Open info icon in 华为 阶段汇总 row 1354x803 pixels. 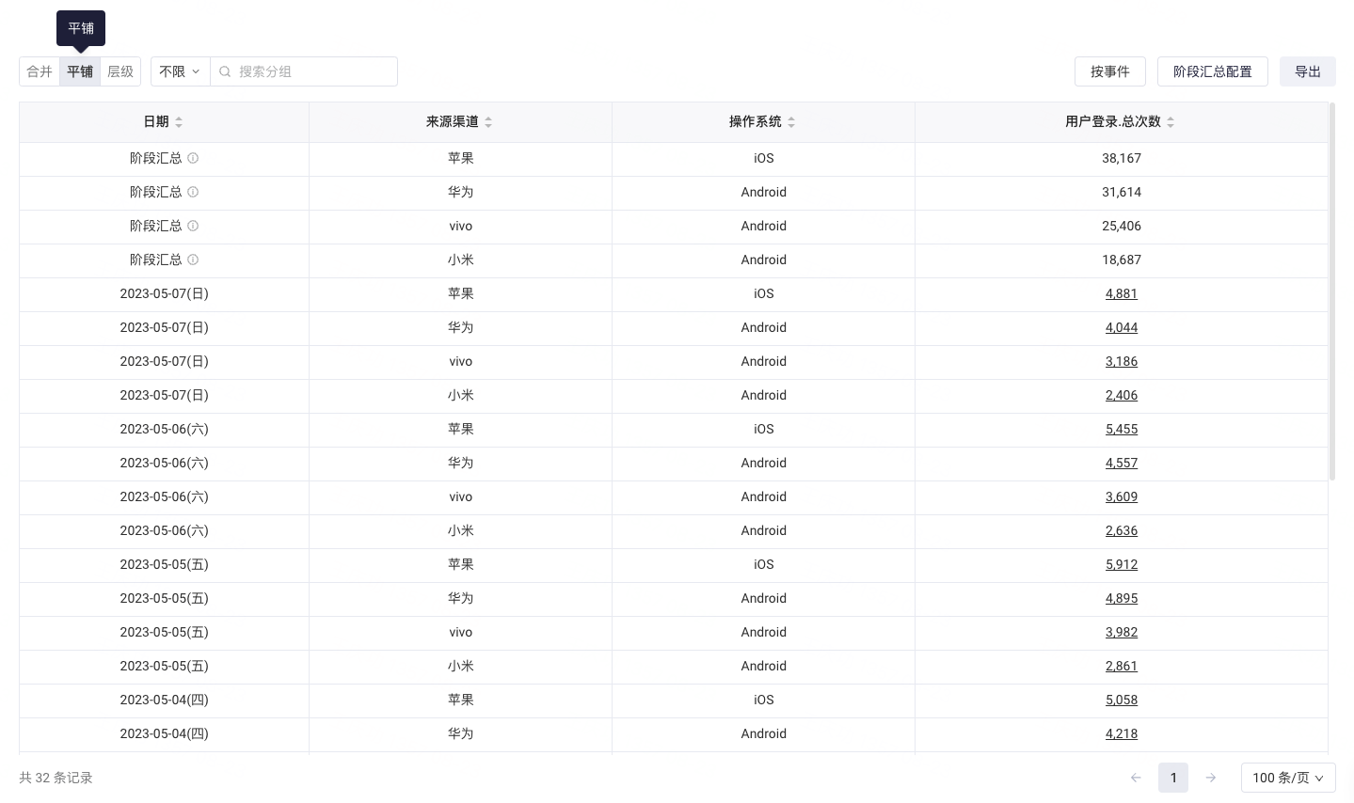(x=193, y=192)
